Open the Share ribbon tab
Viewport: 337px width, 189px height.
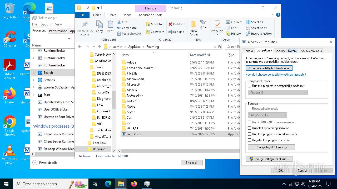coord(112,15)
